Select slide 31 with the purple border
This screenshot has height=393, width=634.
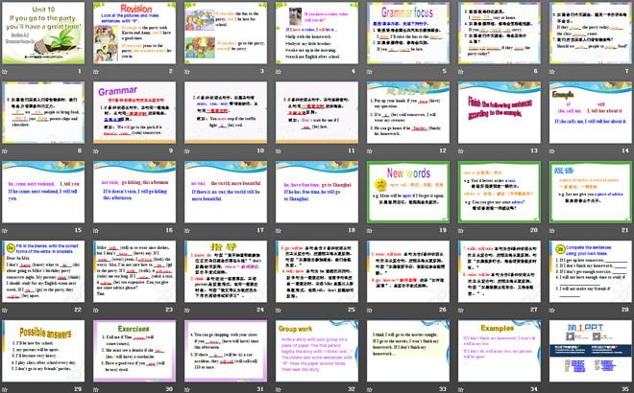[226, 351]
